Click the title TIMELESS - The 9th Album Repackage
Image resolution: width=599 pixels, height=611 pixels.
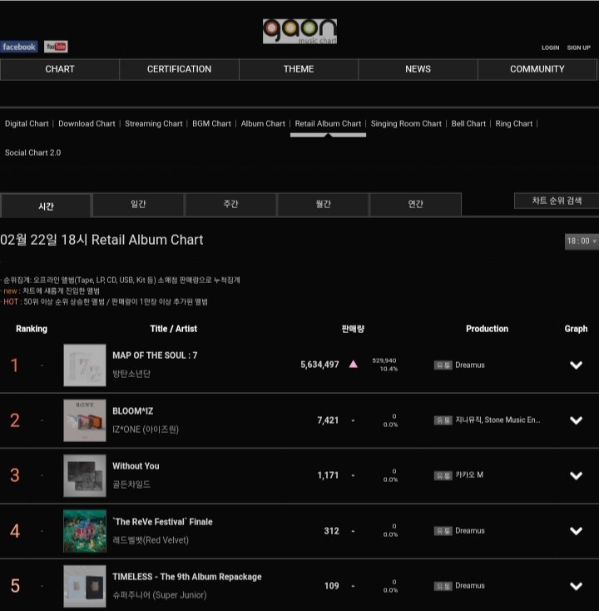[187, 577]
